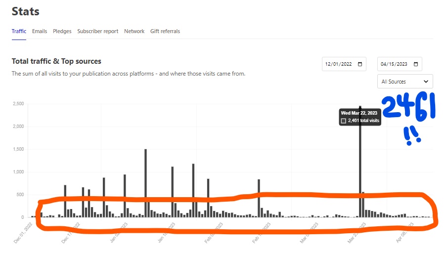
Task: Click the Wed Mar 22, 2023 tooltip
Action: pyautogui.click(x=360, y=117)
